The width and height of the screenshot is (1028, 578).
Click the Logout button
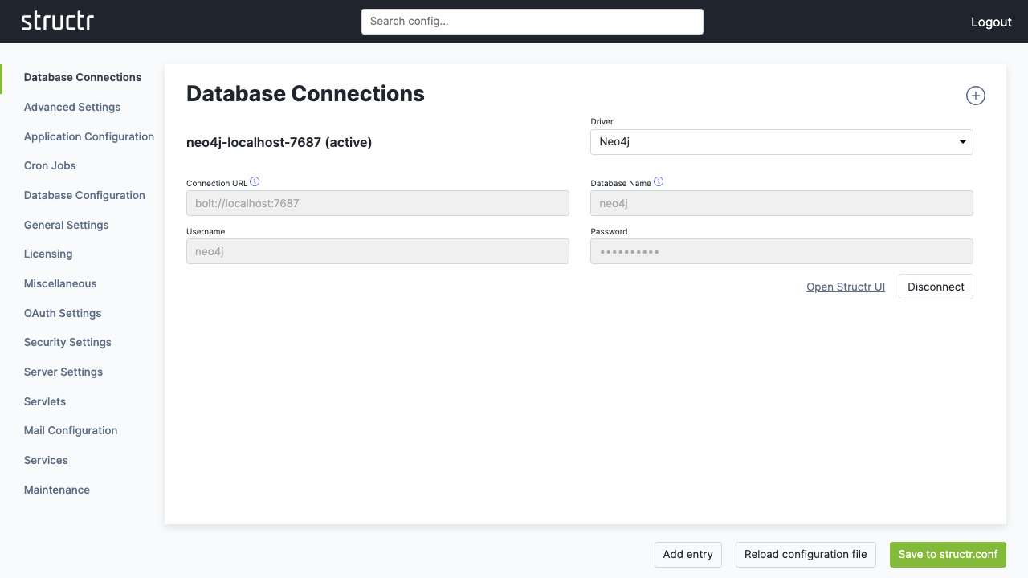[991, 22]
